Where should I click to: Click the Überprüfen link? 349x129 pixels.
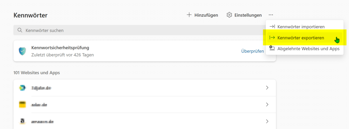(x=252, y=51)
